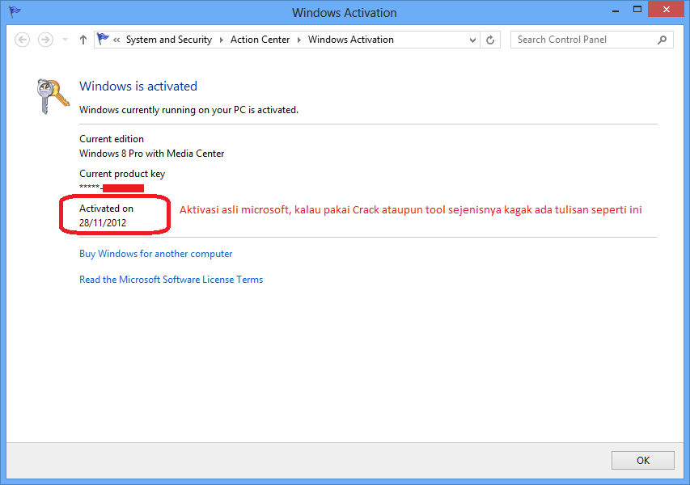The height and width of the screenshot is (485, 690).
Task: Click the date 28/11/2012
Action: click(x=103, y=223)
